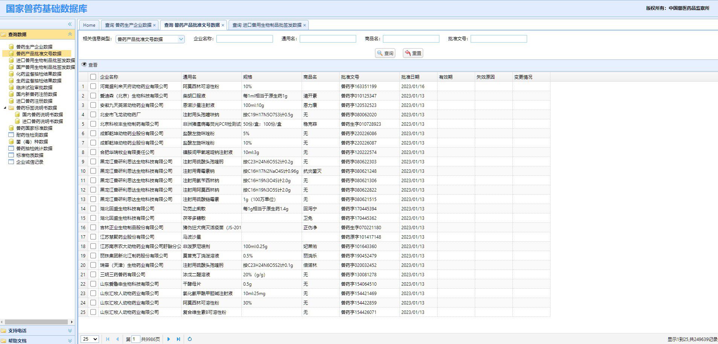This screenshot has width=718, height=344.
Task: Toggle the select-all checkbox in table header
Action: pyautogui.click(x=93, y=77)
